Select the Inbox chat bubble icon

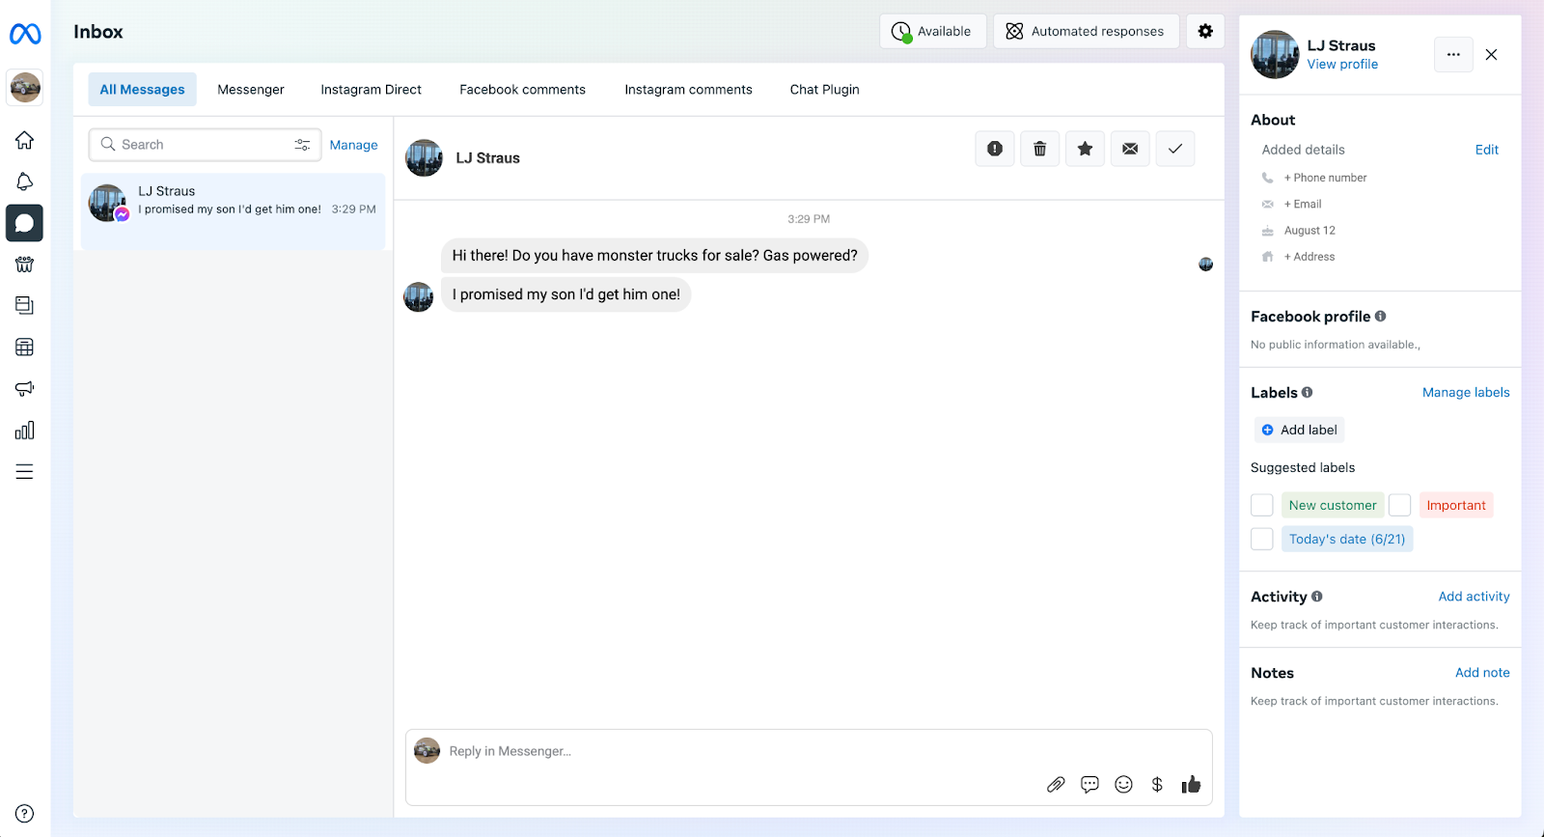click(25, 223)
